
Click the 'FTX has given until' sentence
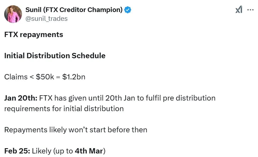[x=71, y=98]
